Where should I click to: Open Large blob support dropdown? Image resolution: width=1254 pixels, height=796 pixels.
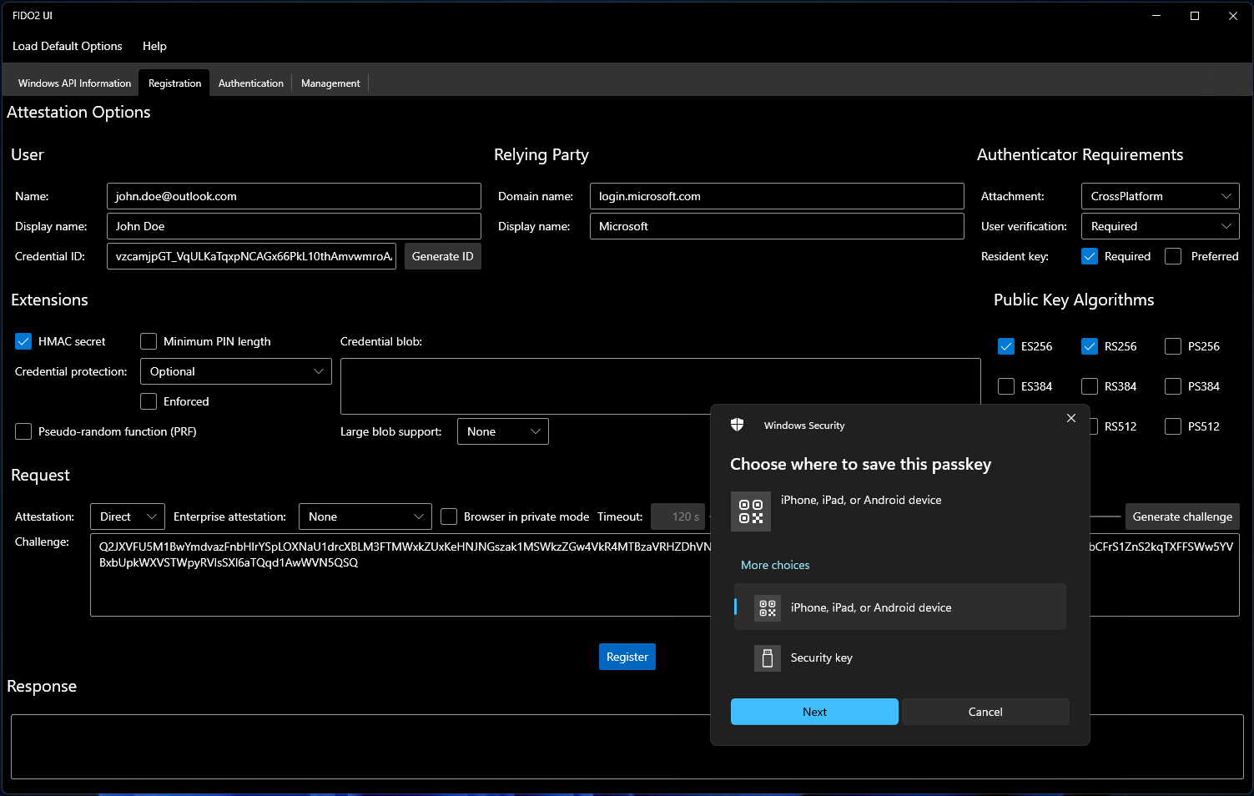click(x=503, y=431)
